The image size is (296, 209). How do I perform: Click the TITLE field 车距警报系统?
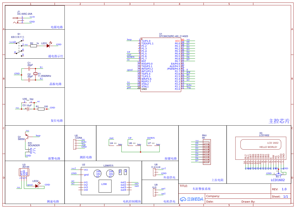coord(202,189)
